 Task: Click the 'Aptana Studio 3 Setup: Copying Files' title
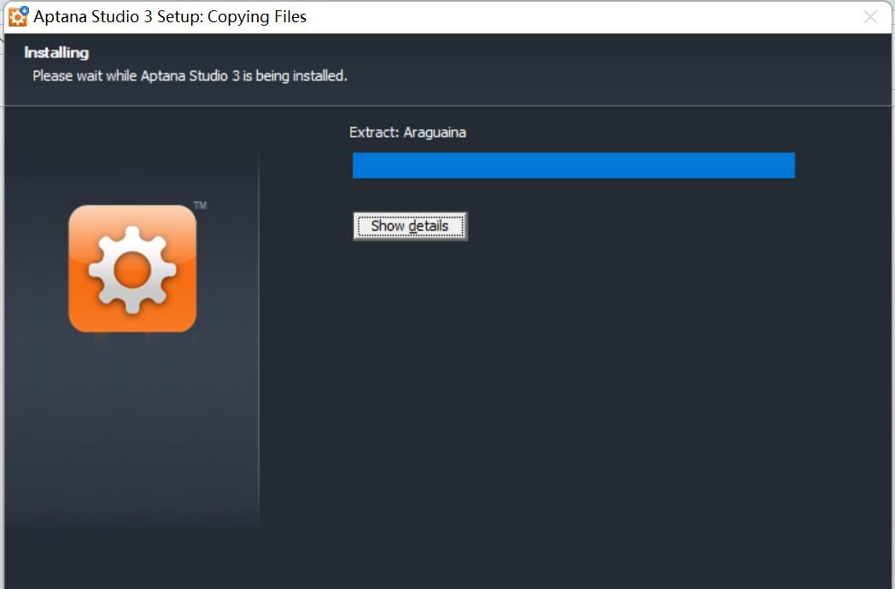pos(170,16)
